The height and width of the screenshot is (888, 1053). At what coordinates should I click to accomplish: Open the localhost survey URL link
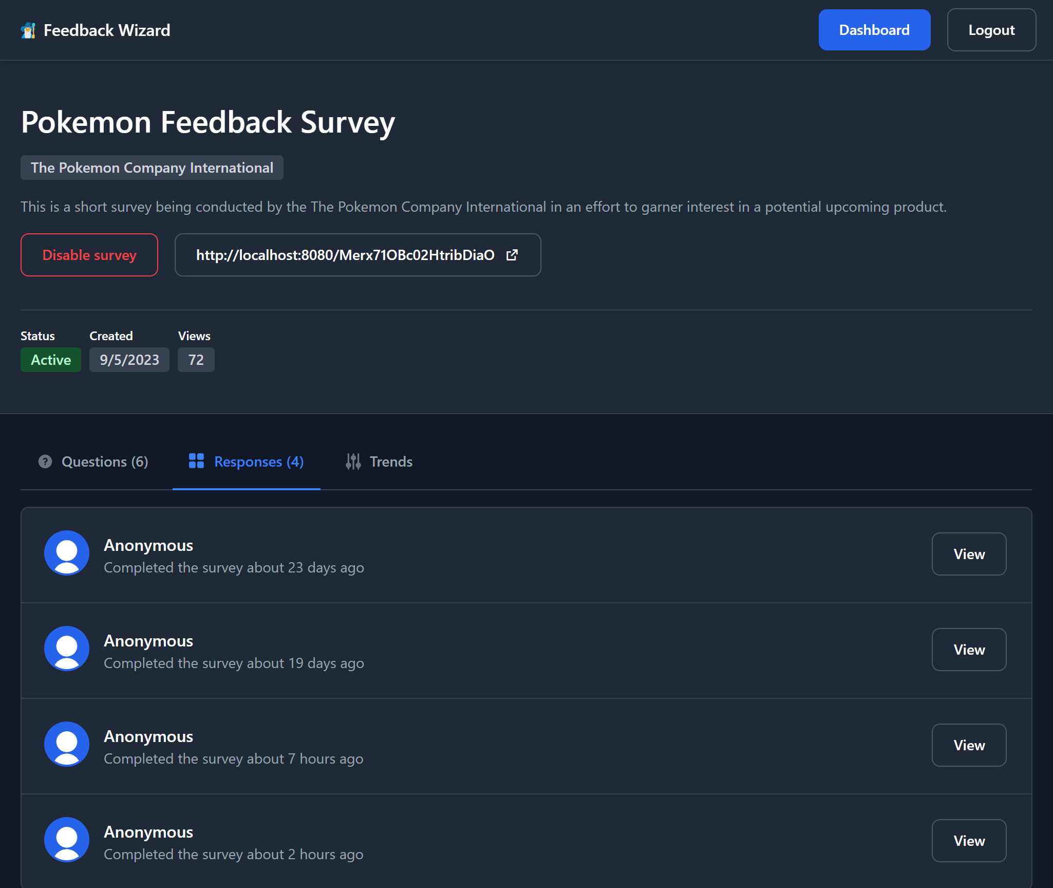click(x=358, y=255)
